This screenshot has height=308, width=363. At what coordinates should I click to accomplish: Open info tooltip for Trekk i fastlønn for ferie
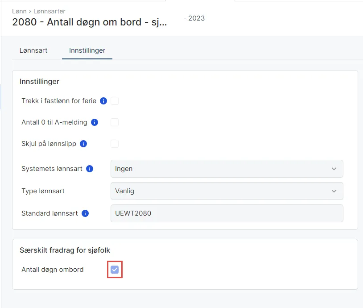point(103,101)
